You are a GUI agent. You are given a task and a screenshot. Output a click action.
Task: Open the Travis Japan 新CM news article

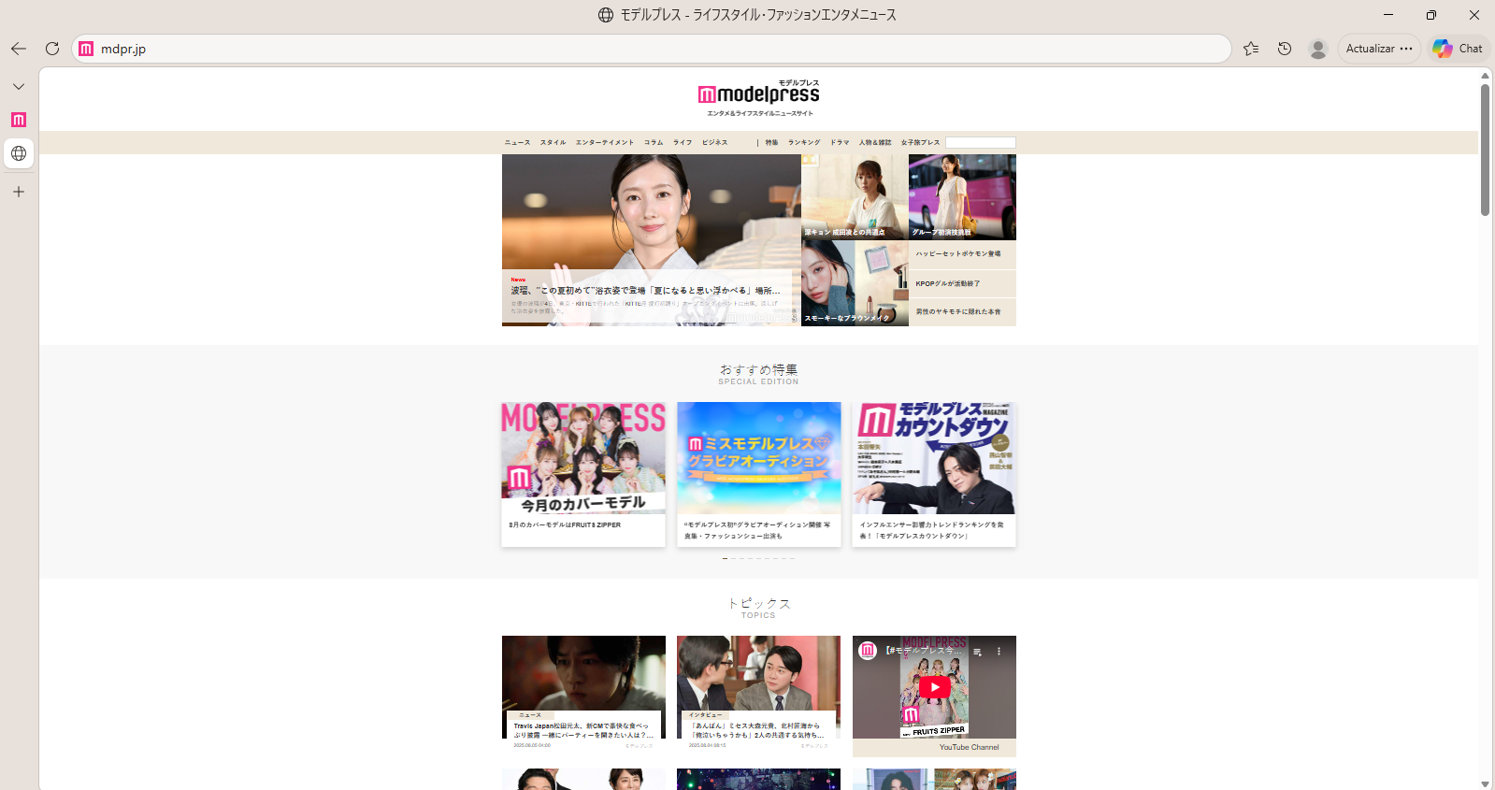pyautogui.click(x=583, y=693)
